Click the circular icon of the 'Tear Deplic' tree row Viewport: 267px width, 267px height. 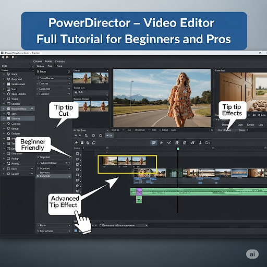[x=8, y=94]
